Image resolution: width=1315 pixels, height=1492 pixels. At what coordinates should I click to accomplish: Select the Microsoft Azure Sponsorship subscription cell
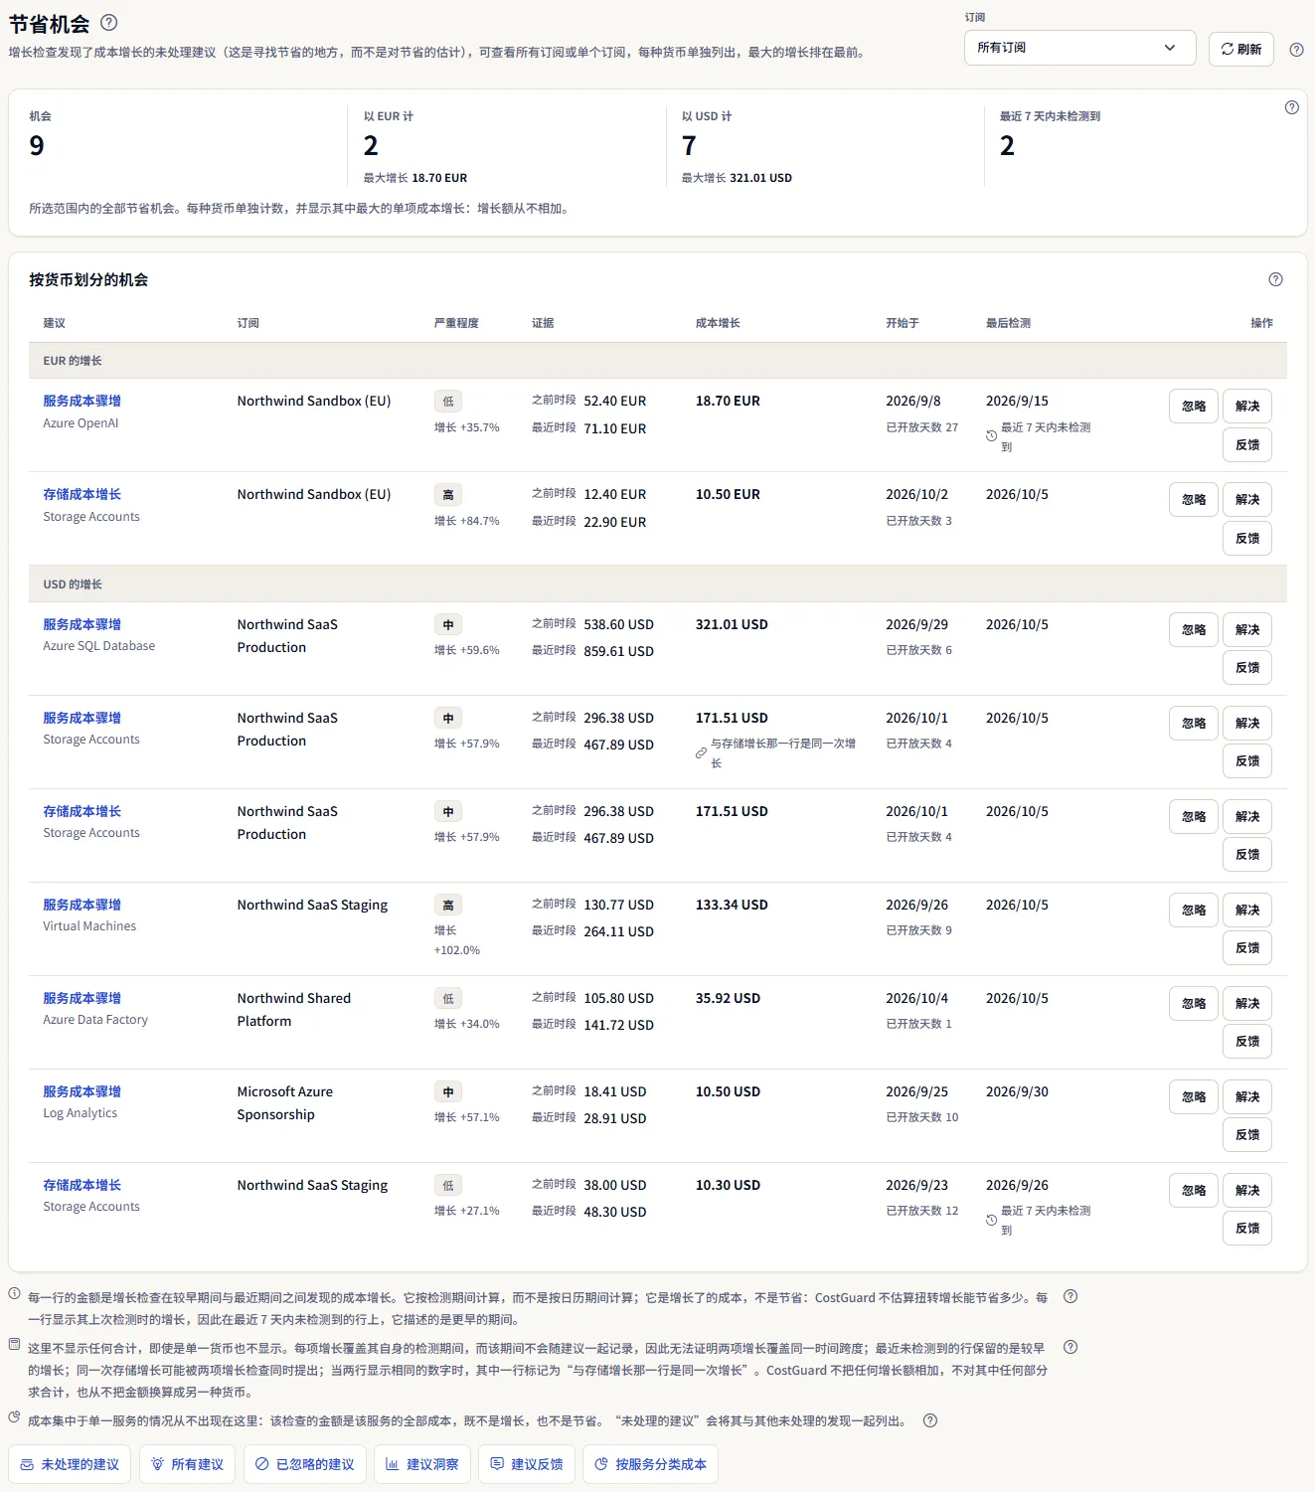pos(285,1102)
